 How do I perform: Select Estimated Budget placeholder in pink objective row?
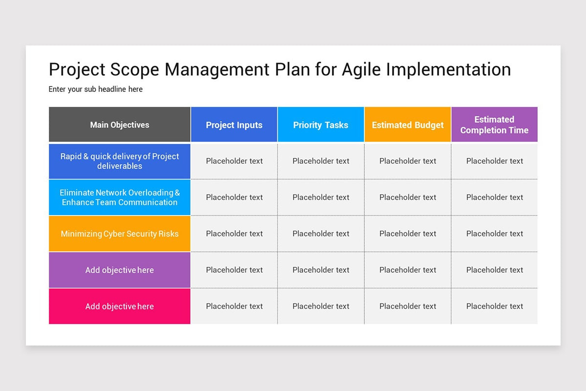[x=408, y=306]
